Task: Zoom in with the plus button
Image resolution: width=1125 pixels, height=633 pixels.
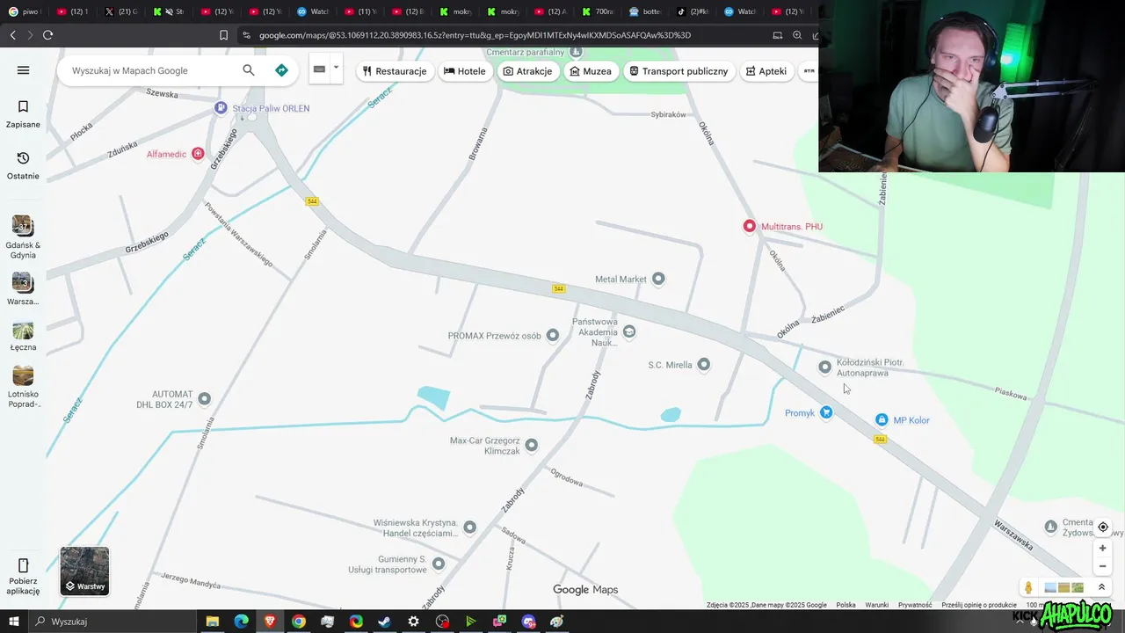Action: click(1103, 548)
